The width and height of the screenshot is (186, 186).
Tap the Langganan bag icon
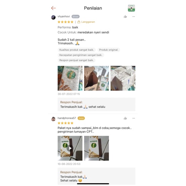point(79,22)
